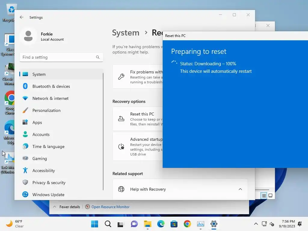
Task: Select the Microsoft Edge desktop shortcut
Action: pos(9,132)
